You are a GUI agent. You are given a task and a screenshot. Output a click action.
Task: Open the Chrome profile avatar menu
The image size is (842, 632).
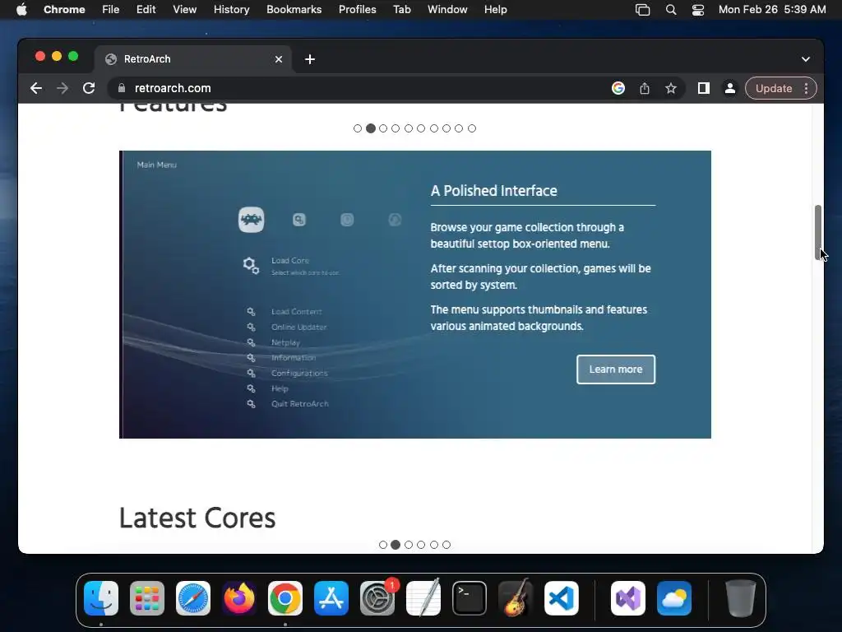click(x=730, y=88)
